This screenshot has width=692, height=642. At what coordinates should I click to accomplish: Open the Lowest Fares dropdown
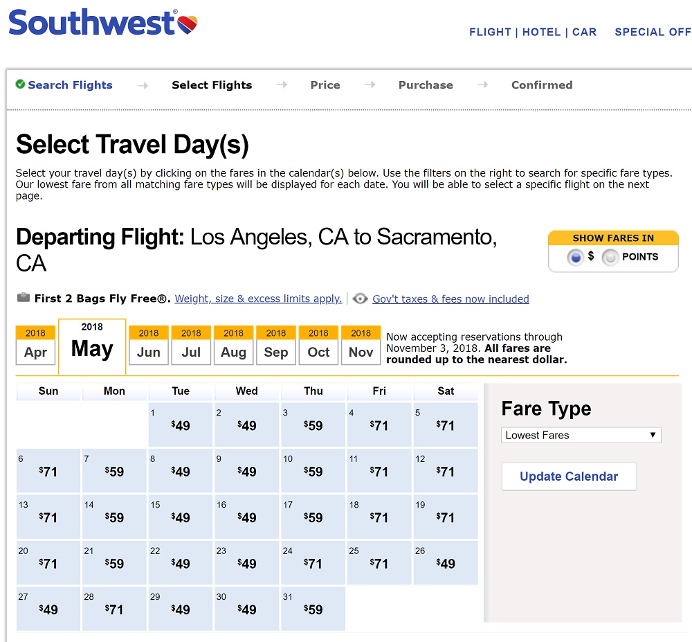click(581, 435)
